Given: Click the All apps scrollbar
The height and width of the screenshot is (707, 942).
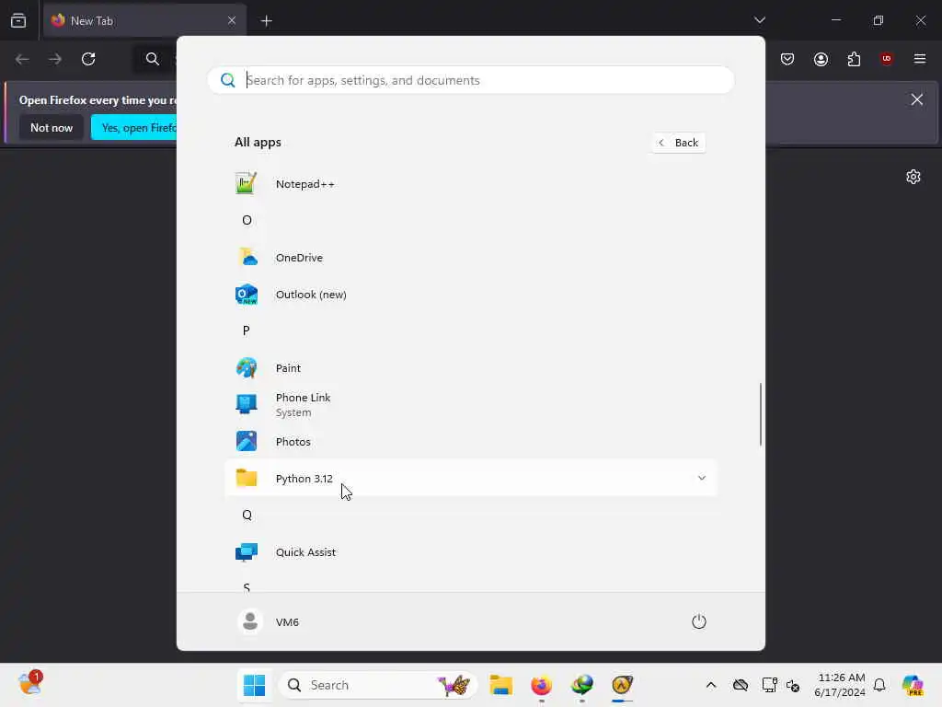Looking at the screenshot, I should [x=761, y=414].
